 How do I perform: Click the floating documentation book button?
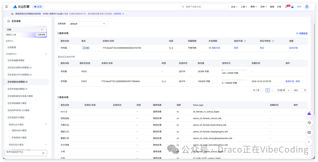click(309, 132)
